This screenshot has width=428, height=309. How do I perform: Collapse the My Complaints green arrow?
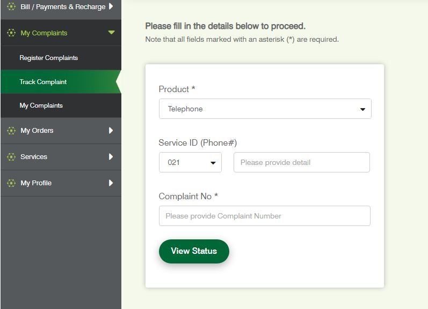(111, 32)
